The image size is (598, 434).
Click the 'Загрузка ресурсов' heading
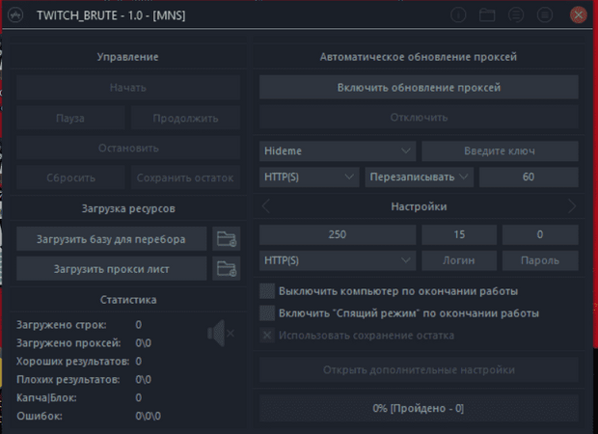pyautogui.click(x=128, y=208)
